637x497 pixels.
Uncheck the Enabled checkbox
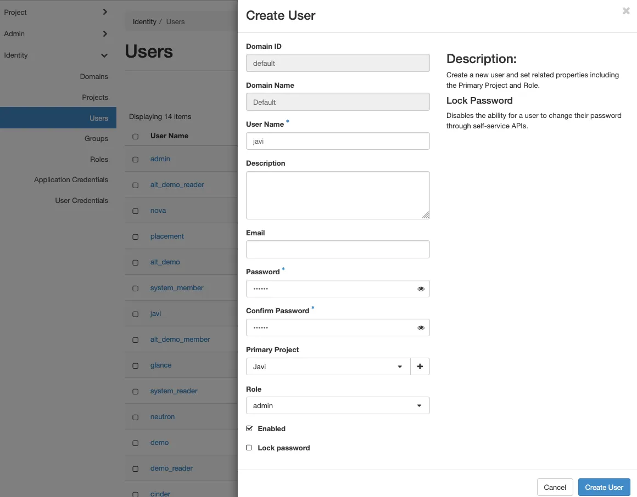(x=249, y=428)
